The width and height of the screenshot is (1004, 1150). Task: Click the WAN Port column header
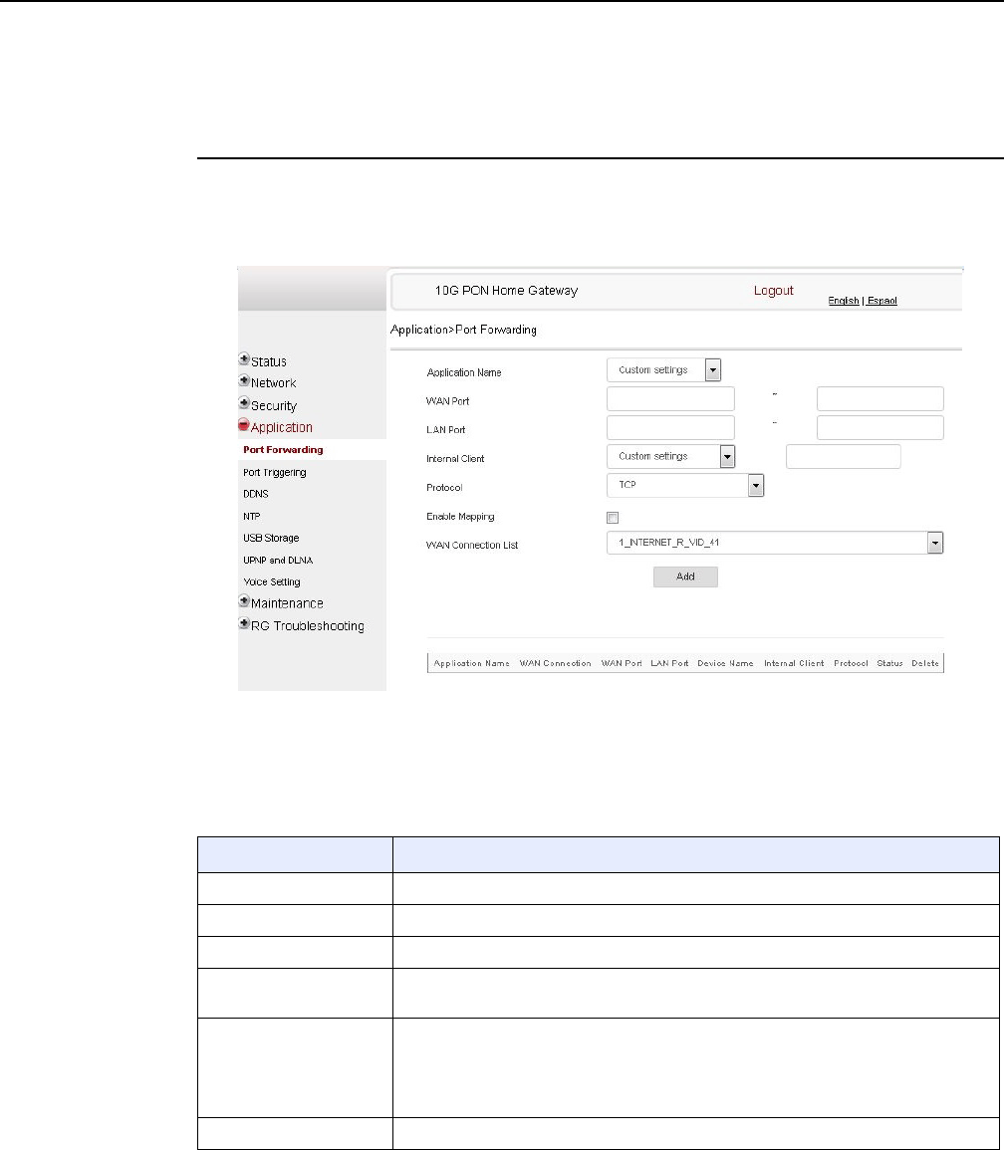(622, 664)
